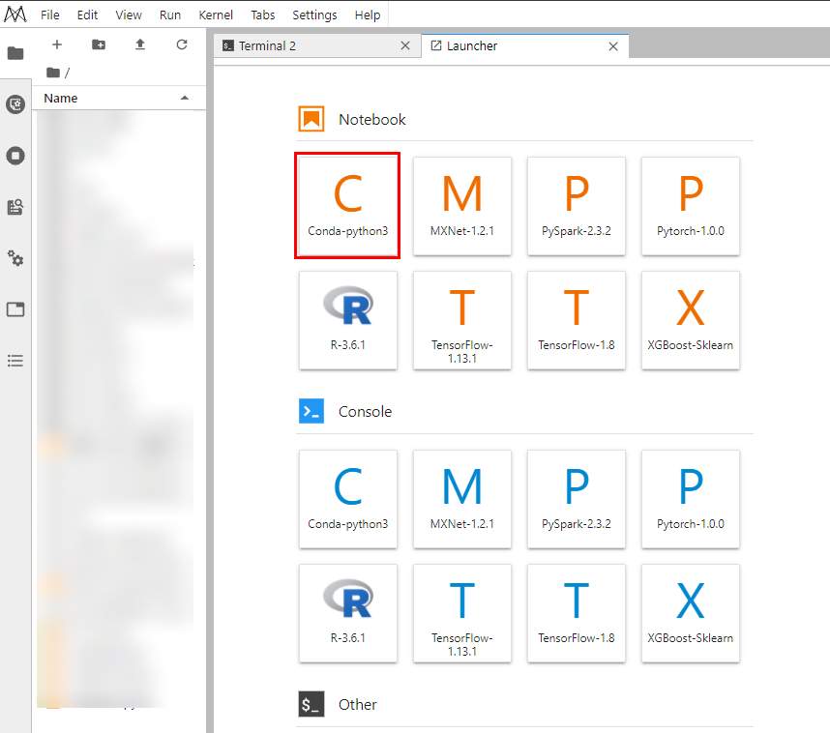Open the Tabs sidebar panel icon
The width and height of the screenshot is (830, 733).
(x=15, y=309)
